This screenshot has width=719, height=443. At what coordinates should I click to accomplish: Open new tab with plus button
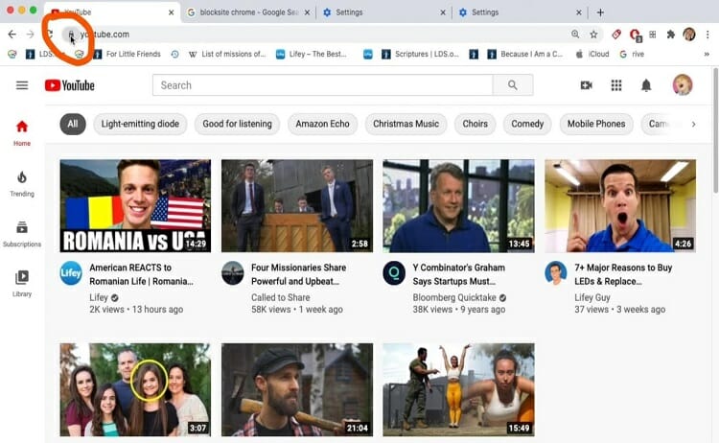[600, 12]
